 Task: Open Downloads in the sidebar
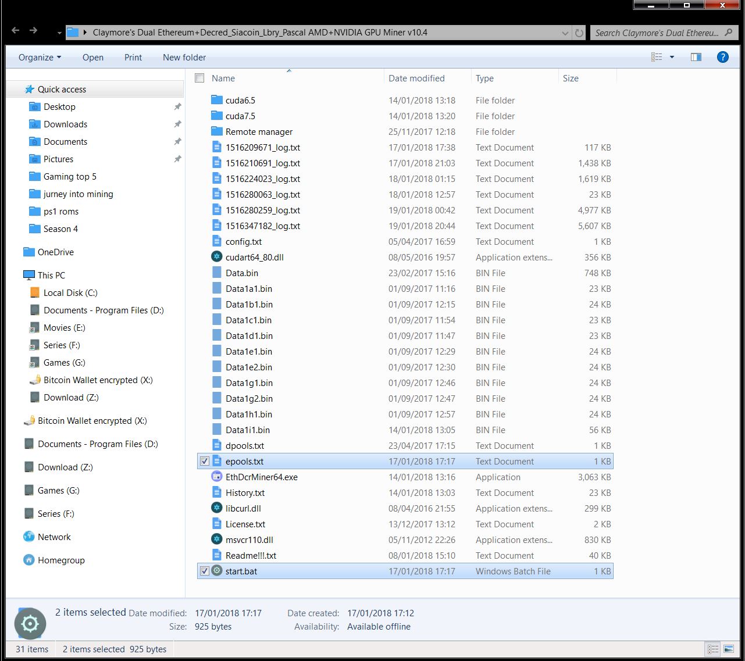[x=65, y=124]
